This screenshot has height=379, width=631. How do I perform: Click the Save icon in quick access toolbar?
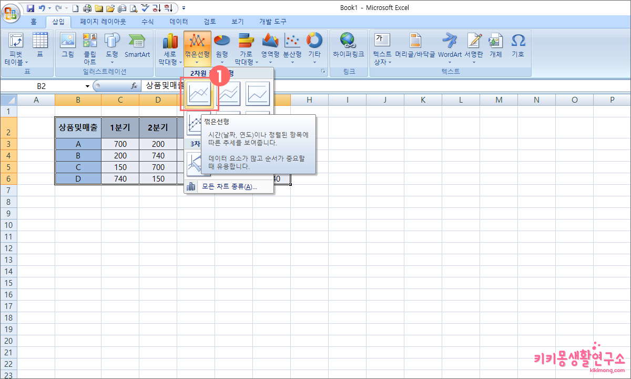tap(30, 8)
